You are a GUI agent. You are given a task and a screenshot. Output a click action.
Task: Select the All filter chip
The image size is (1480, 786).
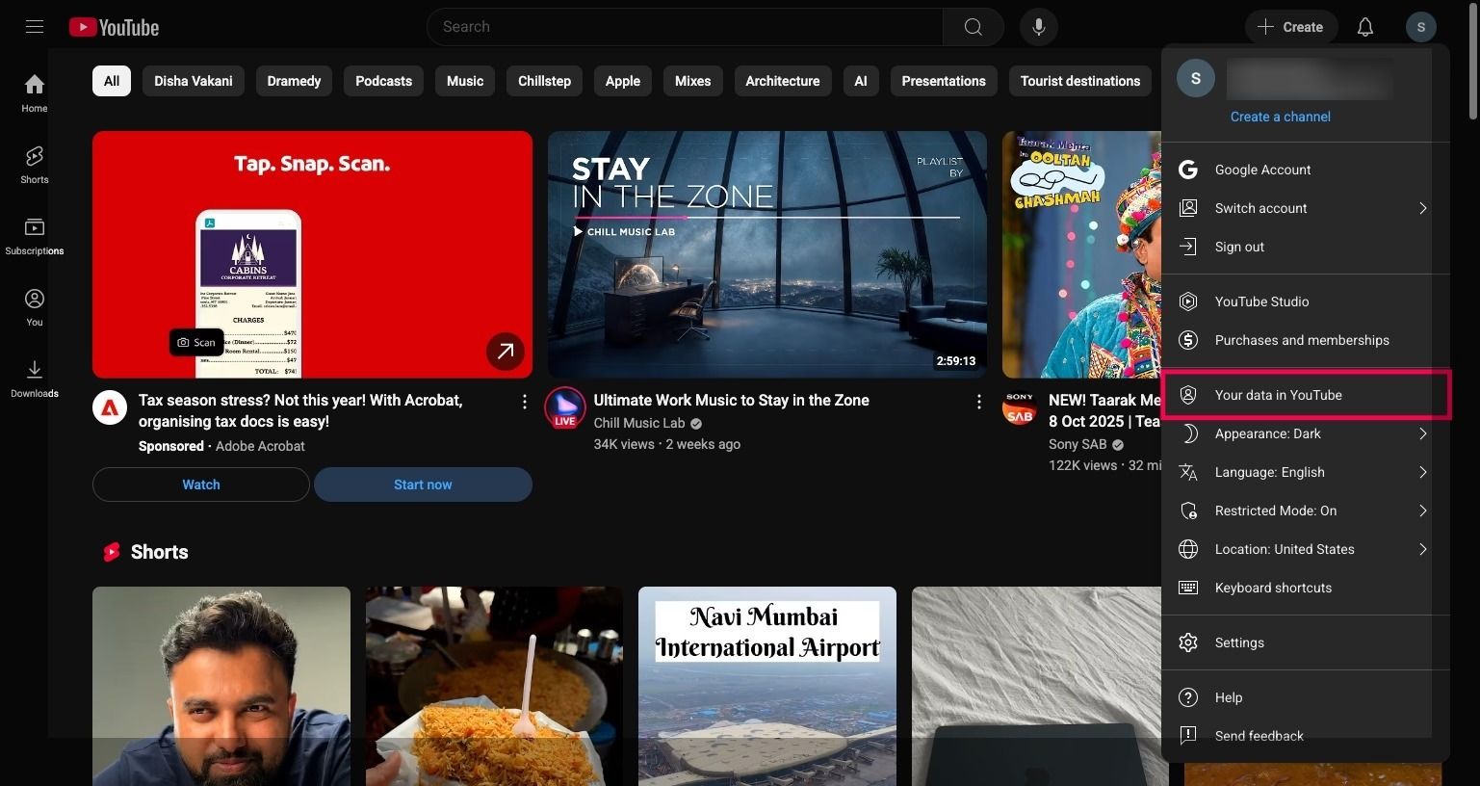coord(112,81)
